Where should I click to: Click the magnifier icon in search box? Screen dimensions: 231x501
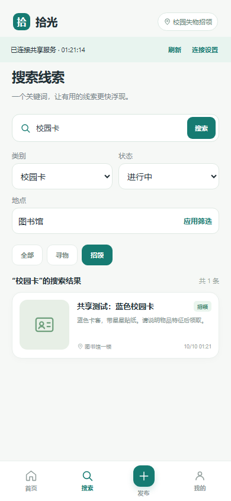pos(25,128)
